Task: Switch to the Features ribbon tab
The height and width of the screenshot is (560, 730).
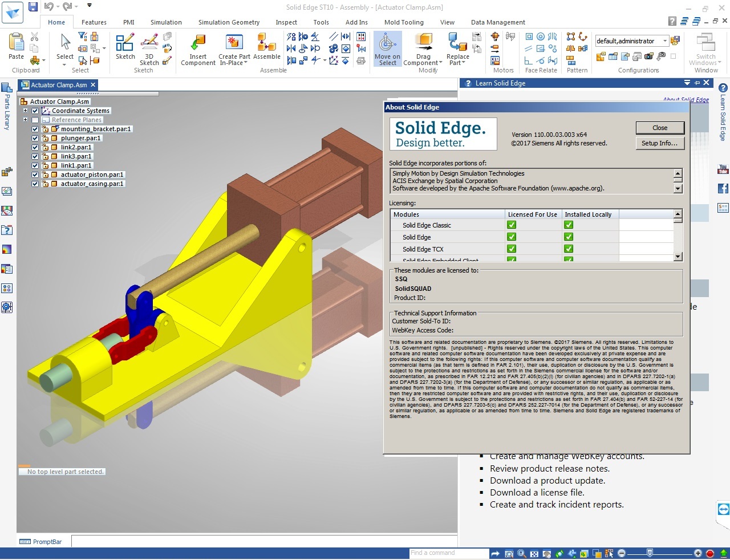Action: pos(94,22)
